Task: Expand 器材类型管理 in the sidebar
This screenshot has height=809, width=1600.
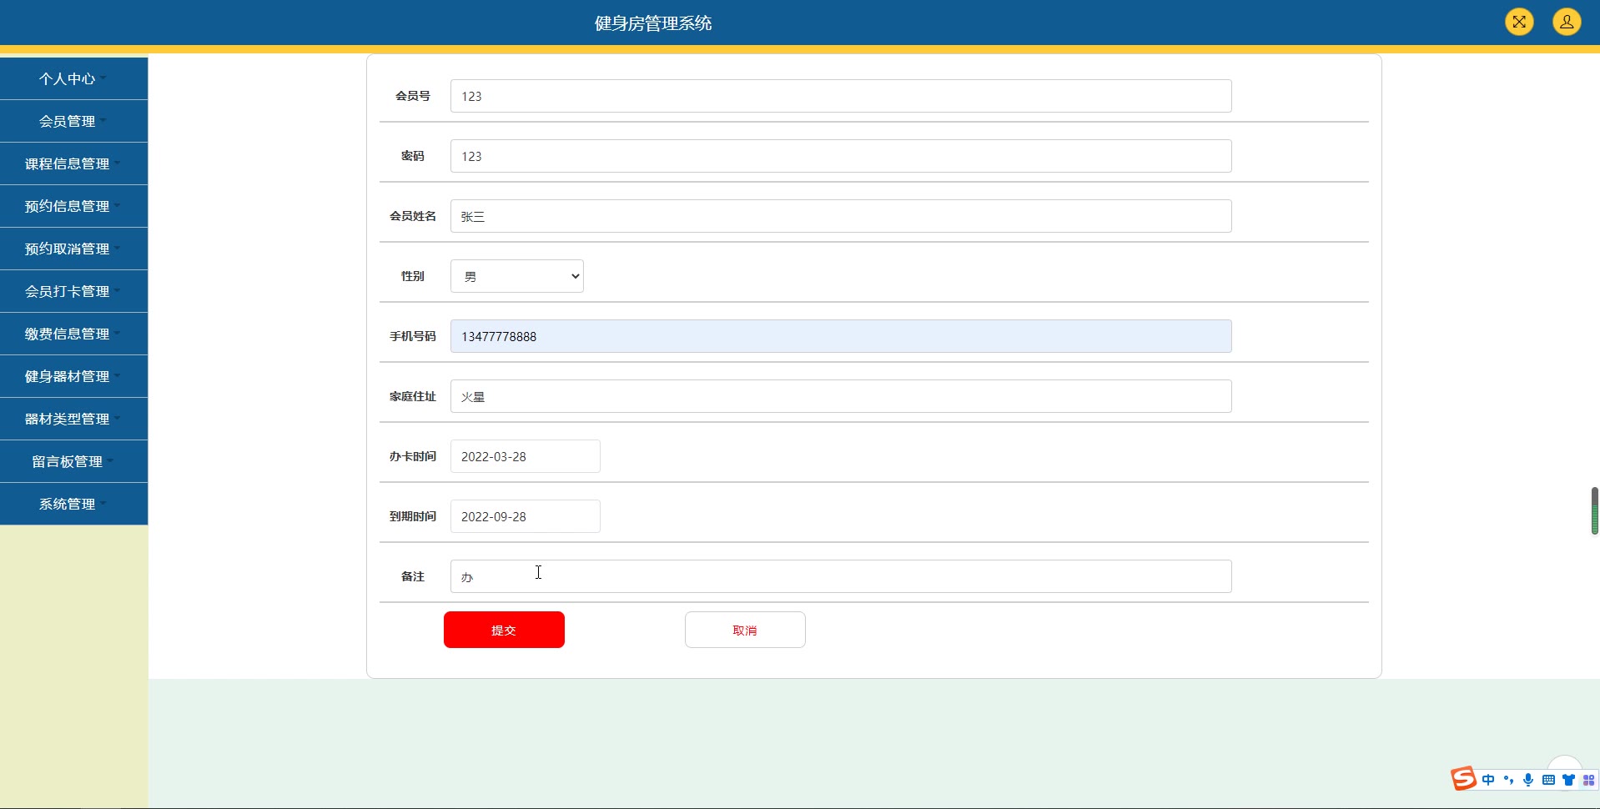Action: (x=73, y=419)
